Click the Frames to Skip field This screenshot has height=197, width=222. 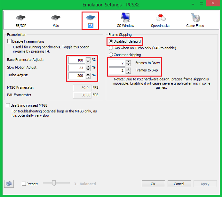[117, 70]
